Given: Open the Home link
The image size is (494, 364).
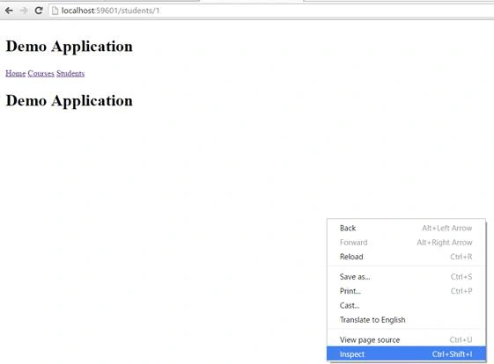Looking at the screenshot, I should tap(16, 73).
